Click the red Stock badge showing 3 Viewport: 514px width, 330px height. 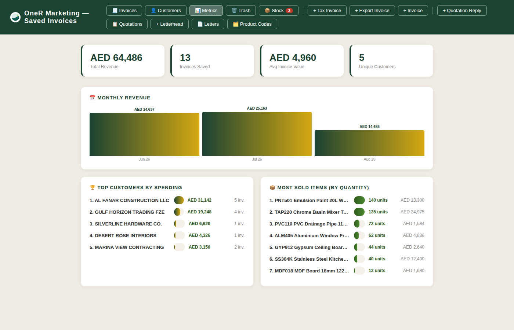coord(289,11)
